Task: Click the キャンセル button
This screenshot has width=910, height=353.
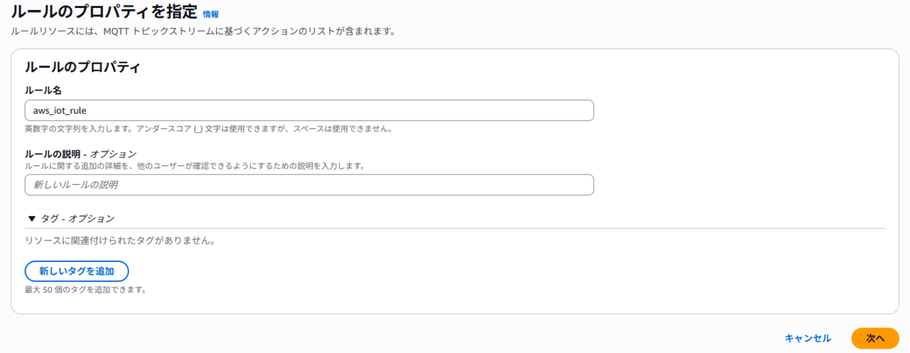Action: [808, 338]
